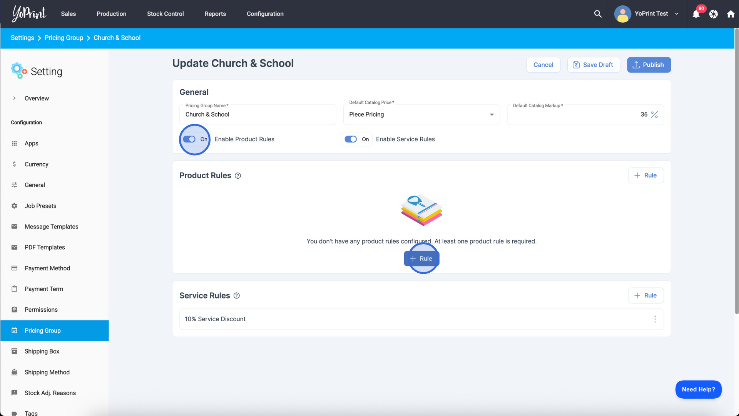Click the Shipping Box icon
Image resolution: width=739 pixels, height=416 pixels.
click(14, 351)
